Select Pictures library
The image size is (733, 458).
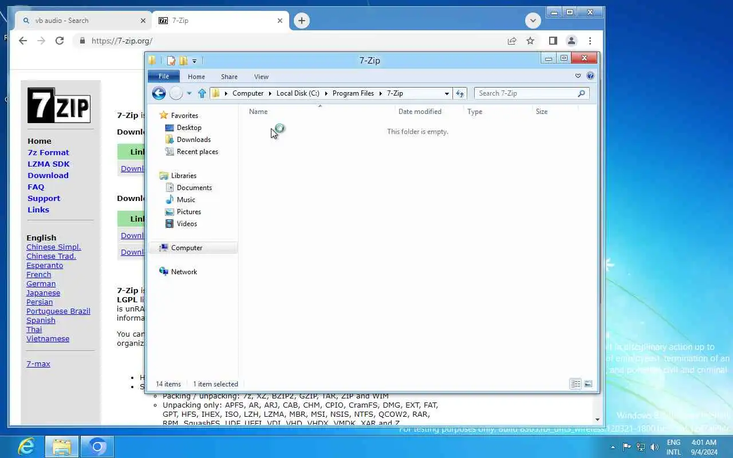(188, 212)
